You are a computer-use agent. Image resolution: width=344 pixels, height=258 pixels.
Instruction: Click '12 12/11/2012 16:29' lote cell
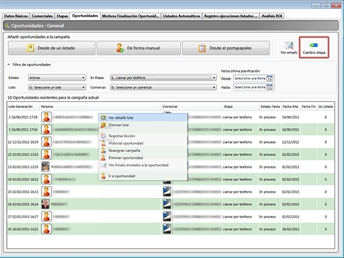23,142
